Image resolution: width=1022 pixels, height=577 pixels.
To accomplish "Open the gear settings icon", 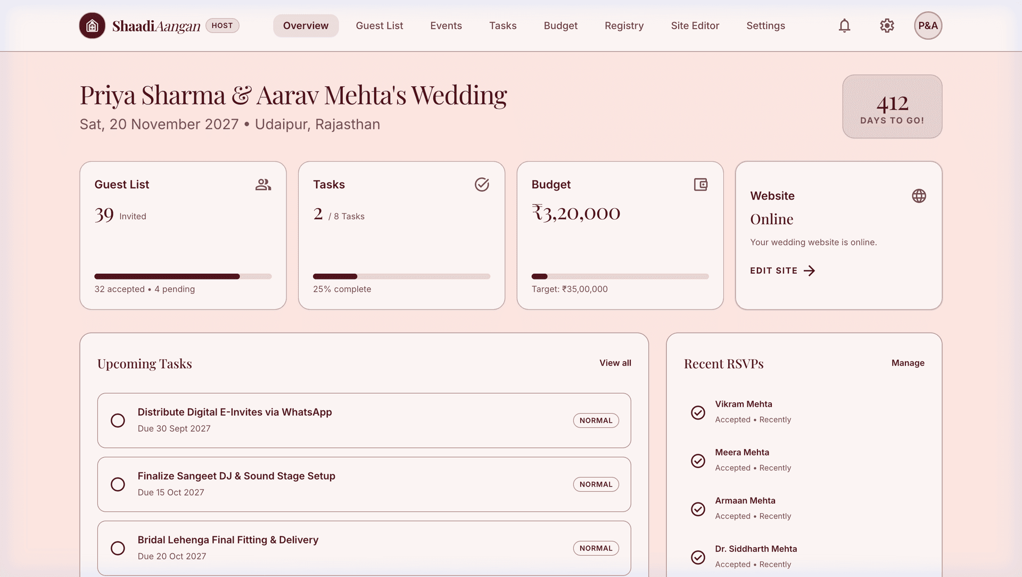I will (887, 26).
